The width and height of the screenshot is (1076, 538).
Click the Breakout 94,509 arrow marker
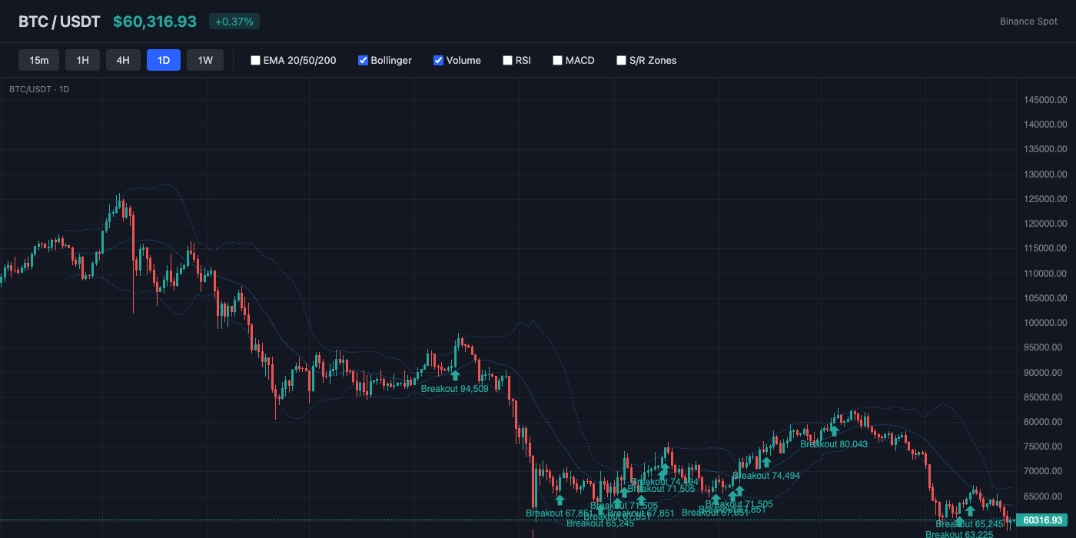click(455, 375)
